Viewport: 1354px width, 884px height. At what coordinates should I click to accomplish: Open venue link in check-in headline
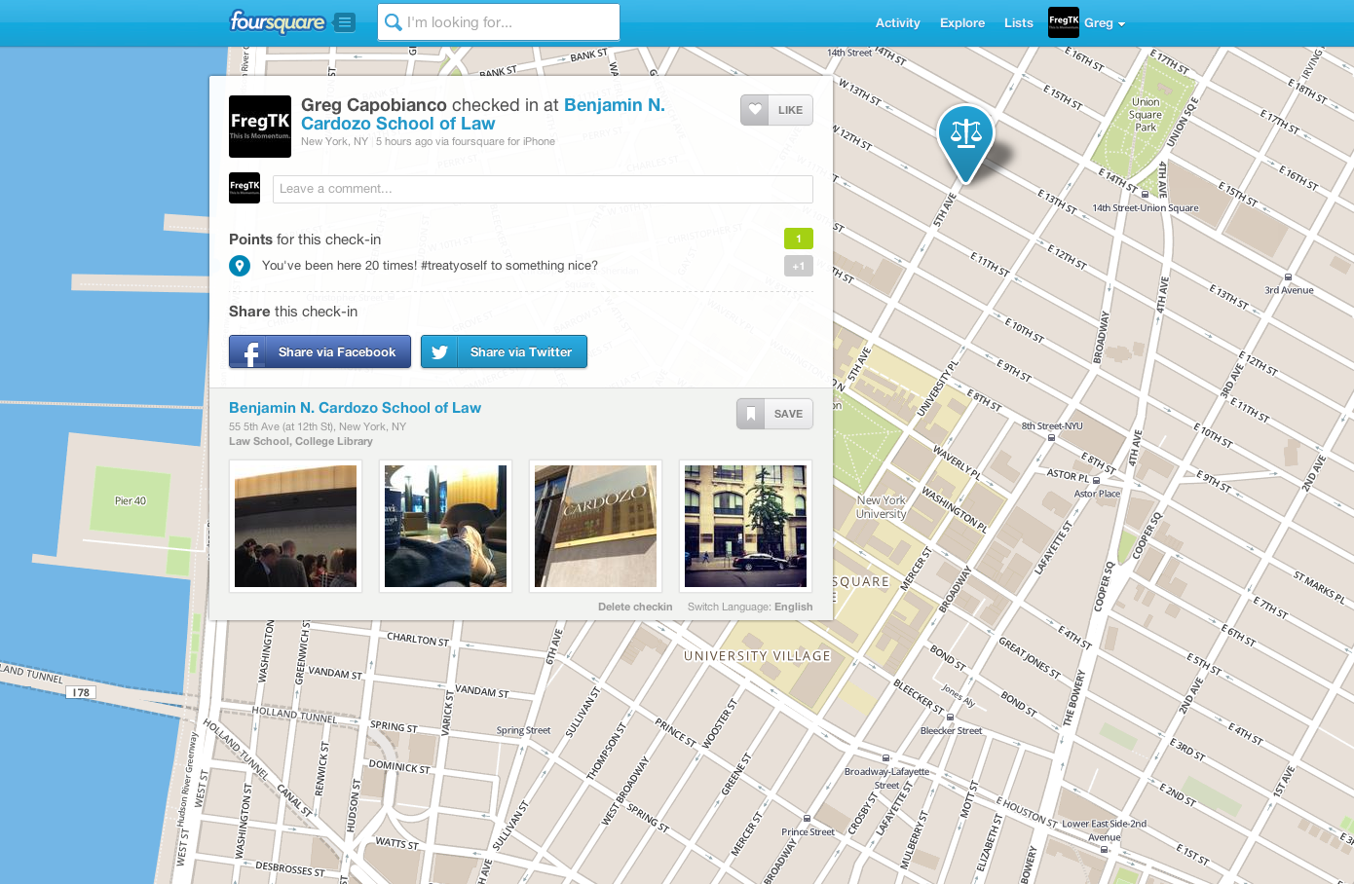[483, 114]
